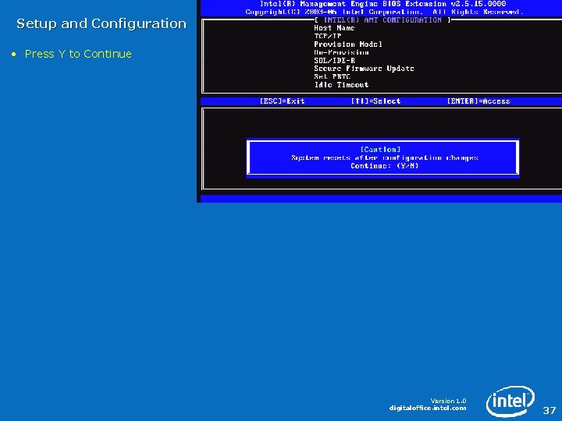
Task: Click the [Caution] dialog heading
Action: click(380, 149)
